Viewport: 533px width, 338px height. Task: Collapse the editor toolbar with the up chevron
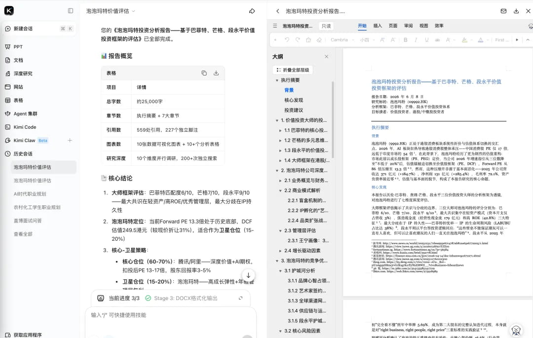click(528, 40)
